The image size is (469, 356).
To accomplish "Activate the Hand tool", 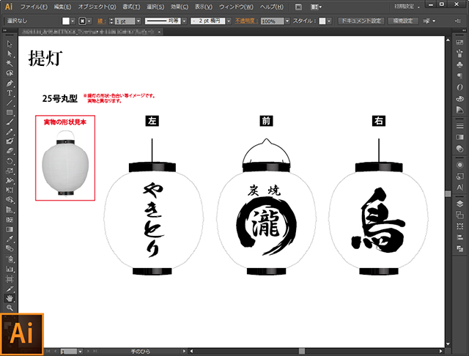I will point(10,298).
